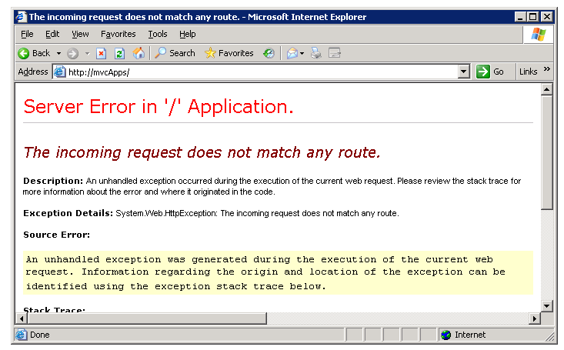Click the 'Source Error:' label

click(x=56, y=235)
